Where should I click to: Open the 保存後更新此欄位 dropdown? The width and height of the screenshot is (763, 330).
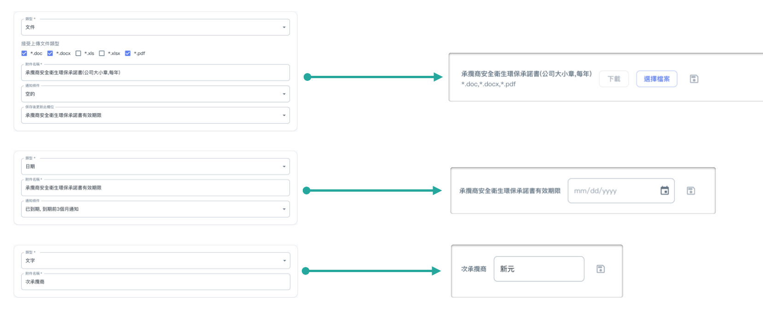point(155,115)
